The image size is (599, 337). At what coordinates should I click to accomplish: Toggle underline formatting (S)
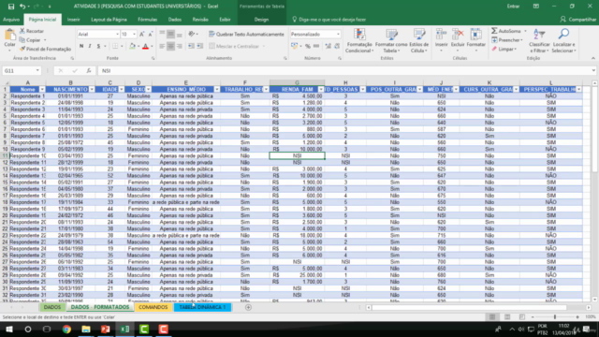(x=98, y=46)
